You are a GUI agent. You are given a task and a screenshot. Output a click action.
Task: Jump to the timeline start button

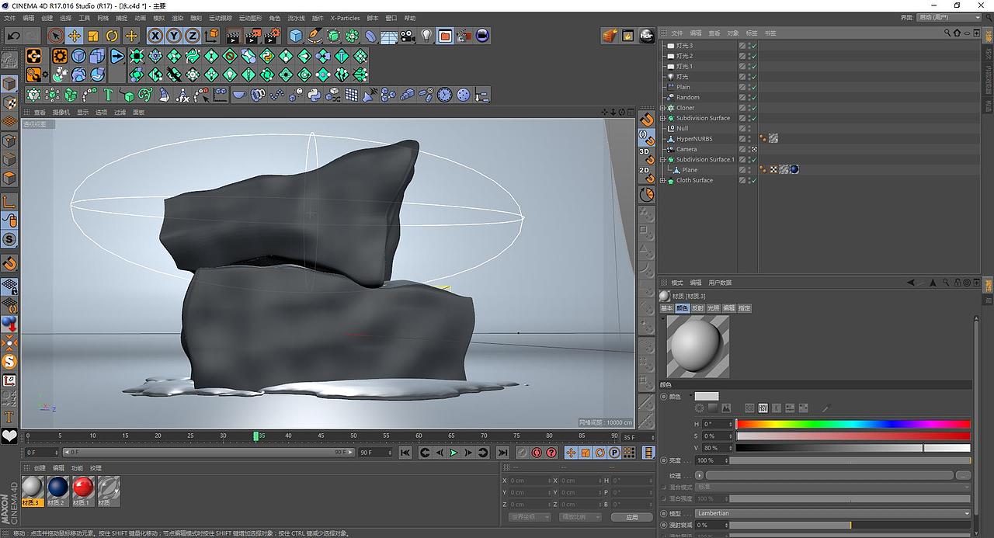coord(405,453)
